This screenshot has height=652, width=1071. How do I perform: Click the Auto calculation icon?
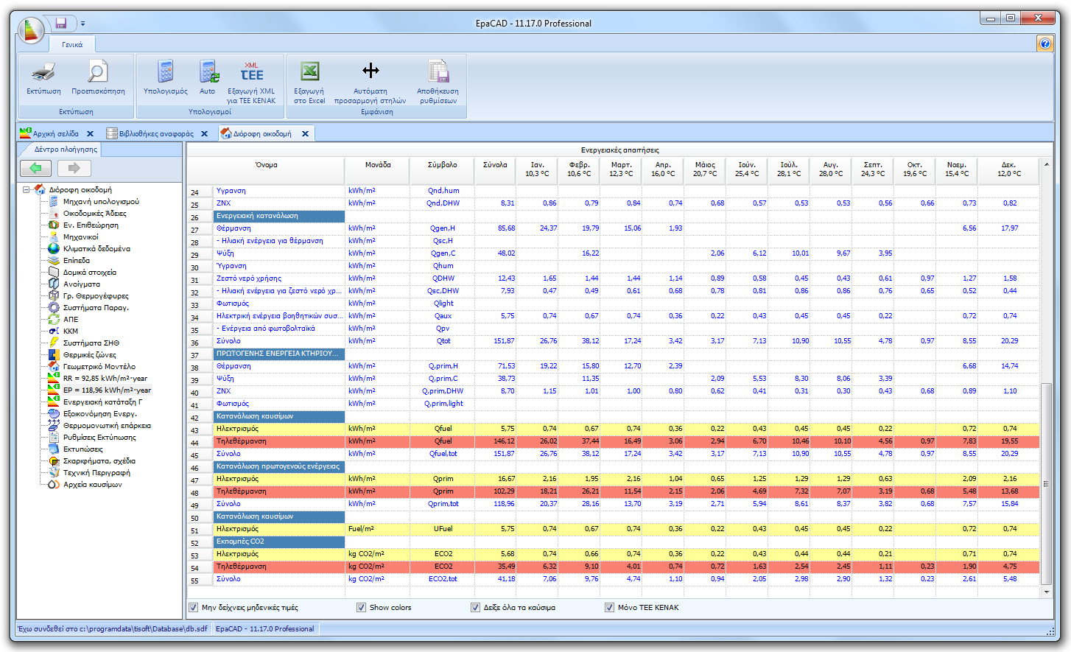(x=208, y=81)
